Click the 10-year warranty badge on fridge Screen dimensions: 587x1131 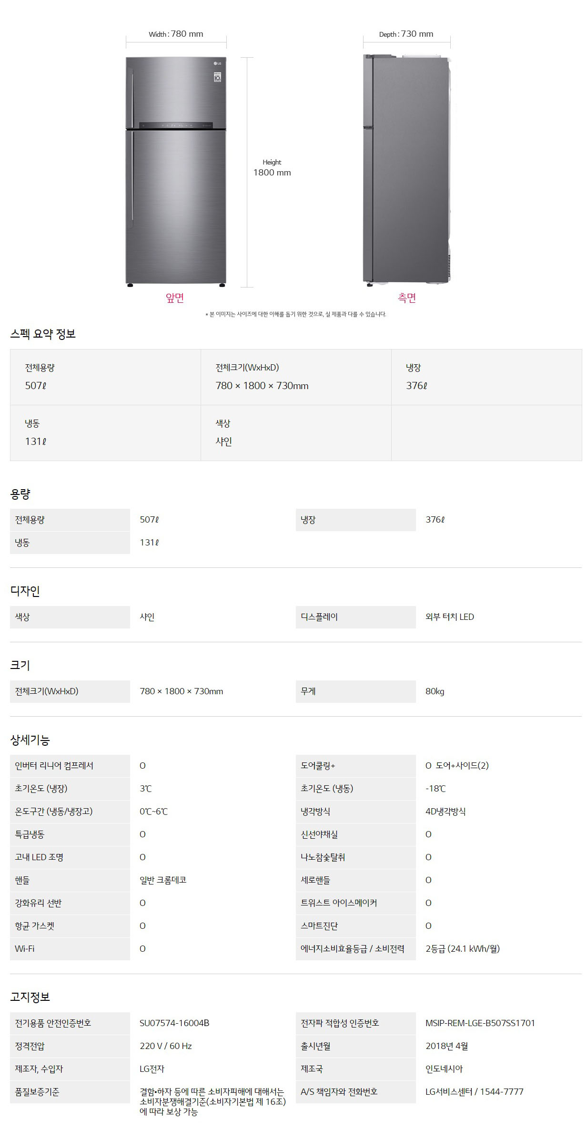pos(218,77)
